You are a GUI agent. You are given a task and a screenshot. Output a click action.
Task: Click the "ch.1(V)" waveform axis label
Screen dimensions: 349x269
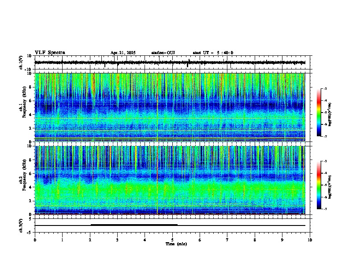click(21, 62)
